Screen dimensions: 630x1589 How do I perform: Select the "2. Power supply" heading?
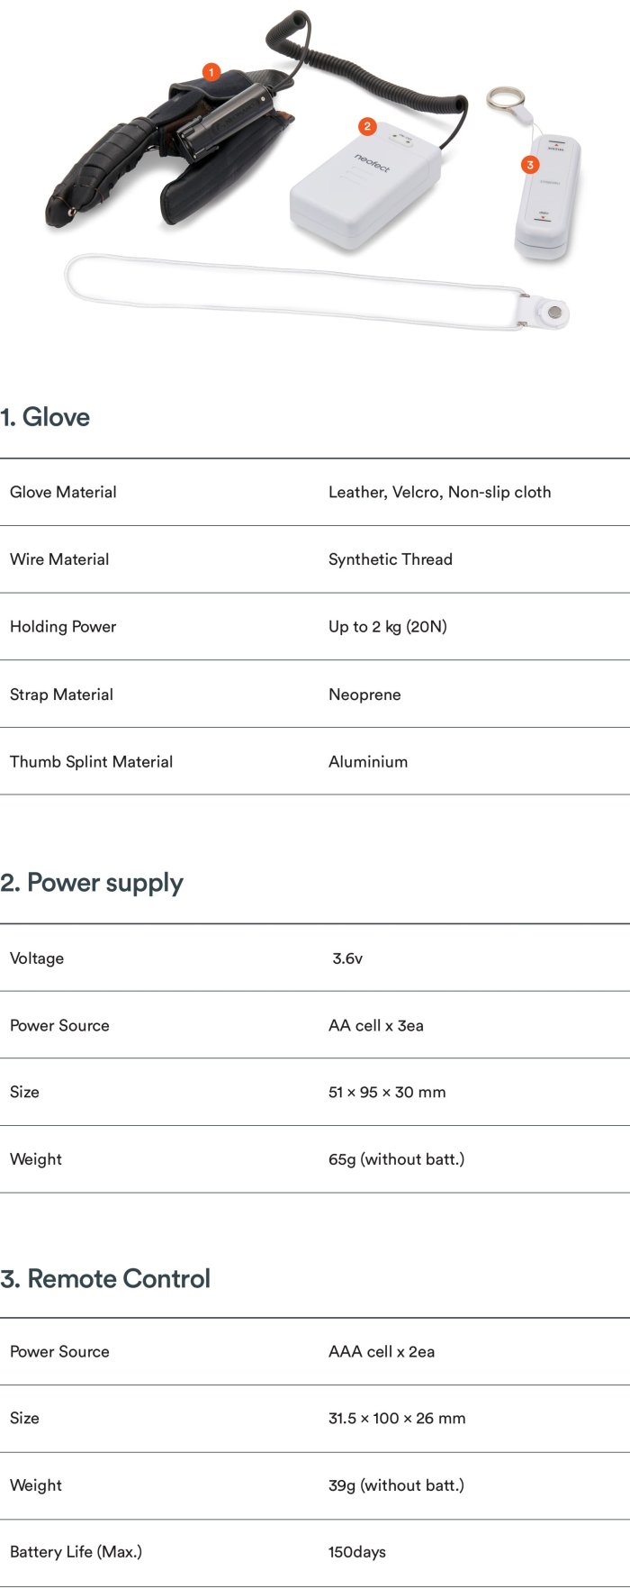(92, 883)
